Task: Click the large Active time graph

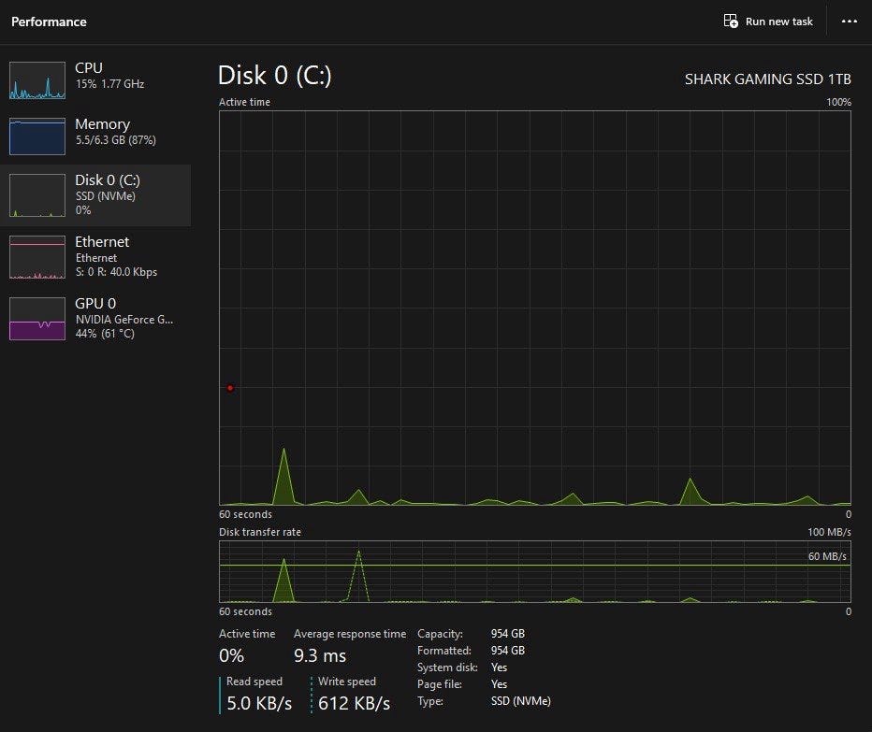Action: [x=534, y=309]
